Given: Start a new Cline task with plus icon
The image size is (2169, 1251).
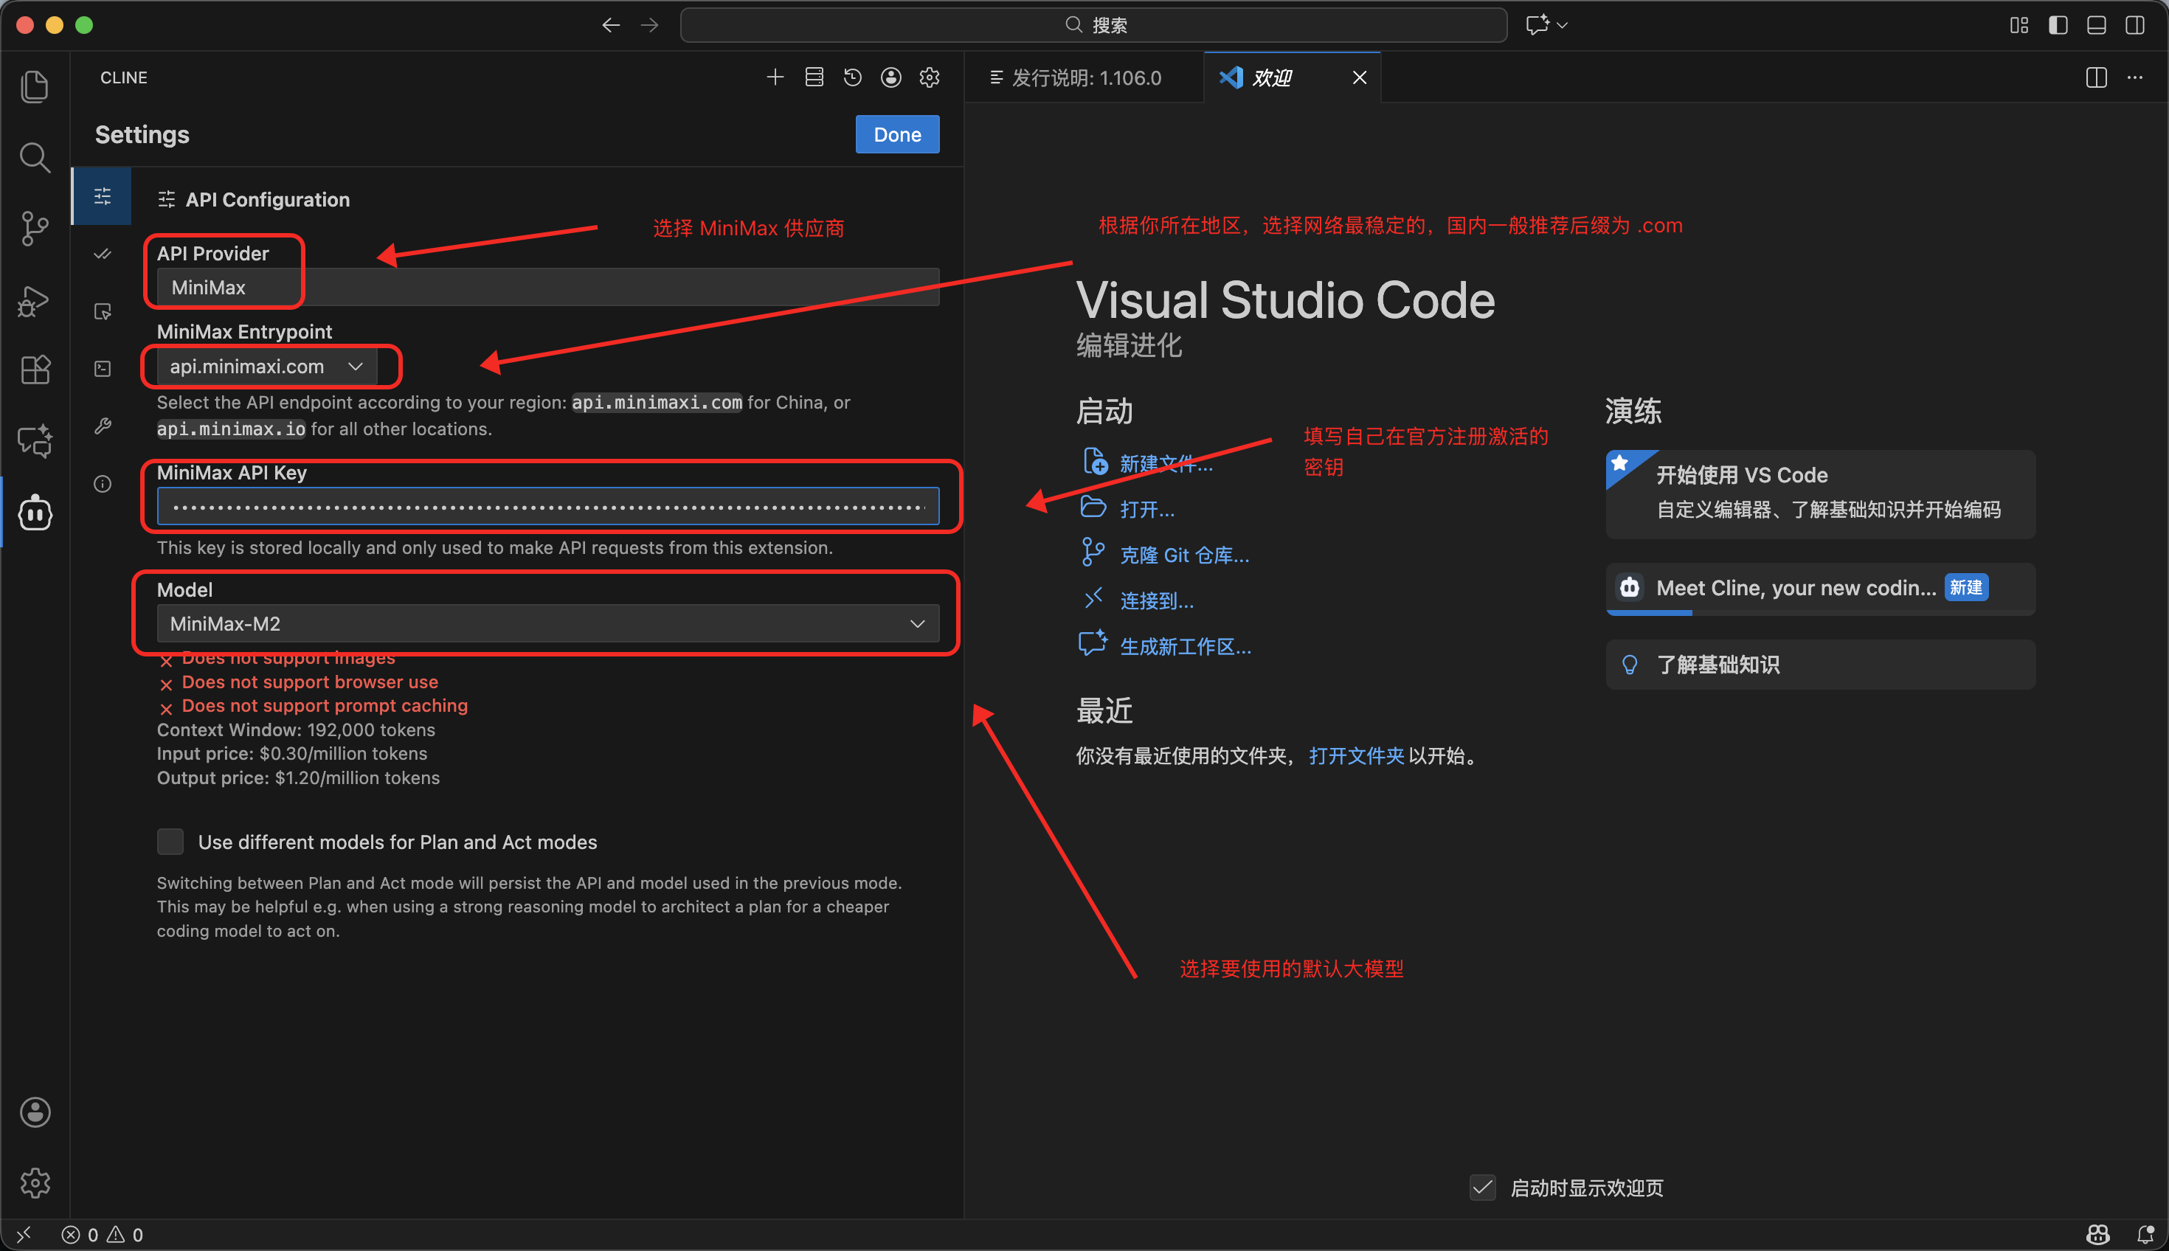Looking at the screenshot, I should pos(775,77).
